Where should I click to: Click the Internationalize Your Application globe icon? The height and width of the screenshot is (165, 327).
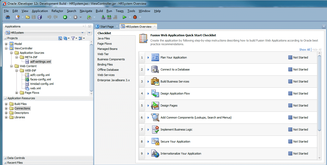[x=155, y=154]
